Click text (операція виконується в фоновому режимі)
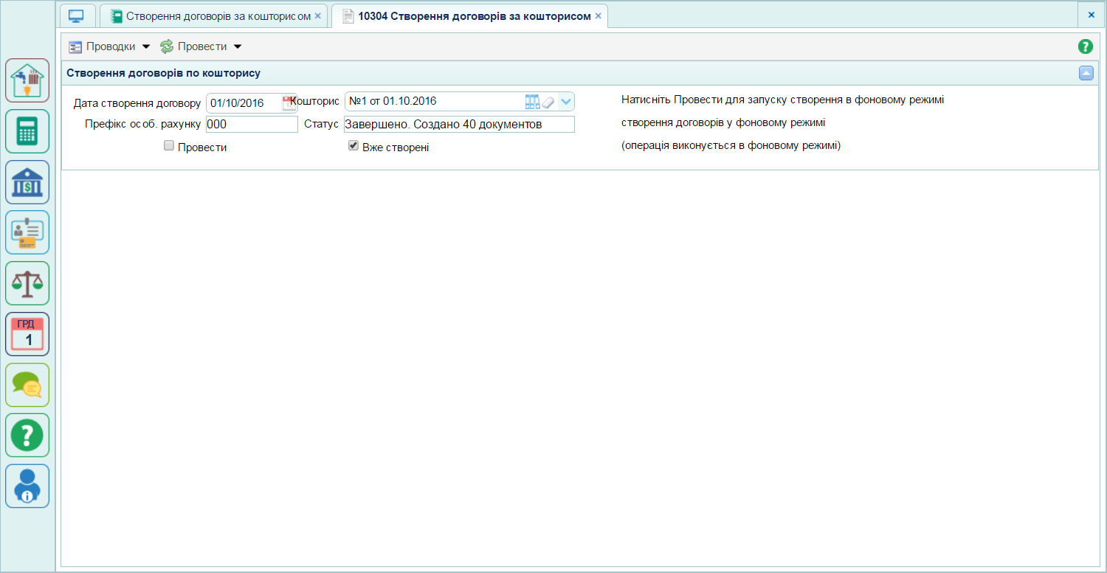The width and height of the screenshot is (1107, 573). click(x=731, y=145)
